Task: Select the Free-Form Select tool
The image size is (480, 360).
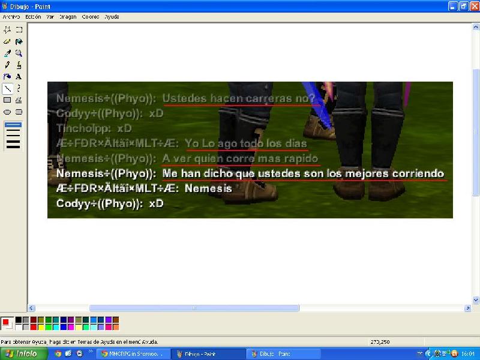Action: coord(7,29)
